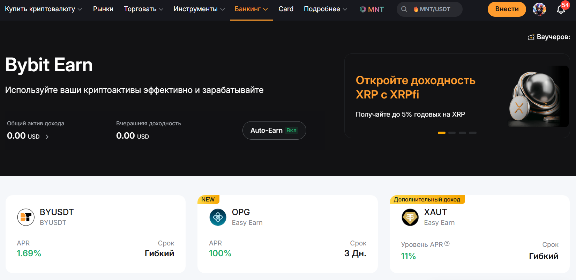Click the MNT/USDT search field
This screenshot has height=280, width=576.
[x=429, y=9]
